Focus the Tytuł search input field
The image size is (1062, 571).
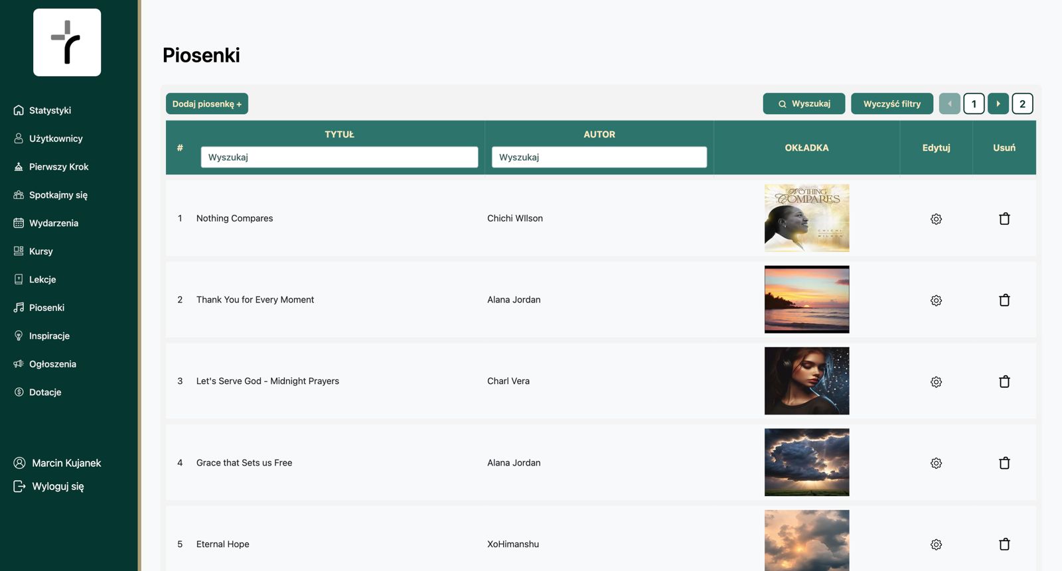point(339,157)
